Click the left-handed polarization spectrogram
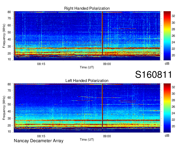This screenshot has height=144, width=178. pos(87,108)
